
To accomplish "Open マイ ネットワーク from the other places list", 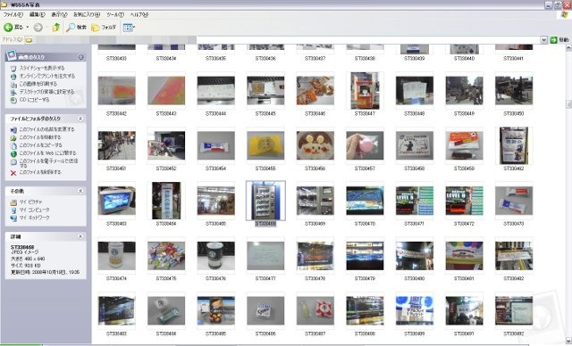I will [34, 218].
